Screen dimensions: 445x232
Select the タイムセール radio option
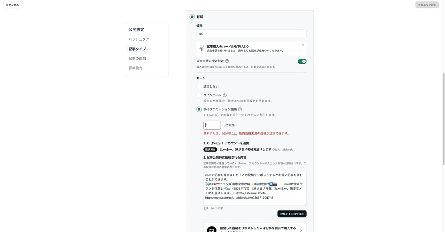point(199,95)
